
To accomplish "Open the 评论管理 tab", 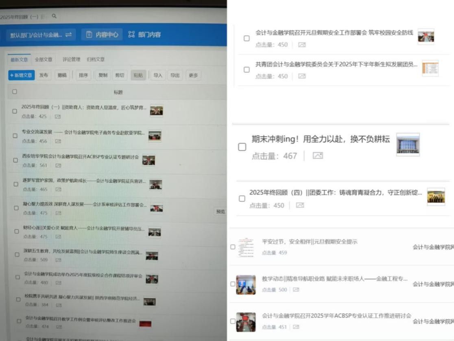I will click(x=71, y=59).
